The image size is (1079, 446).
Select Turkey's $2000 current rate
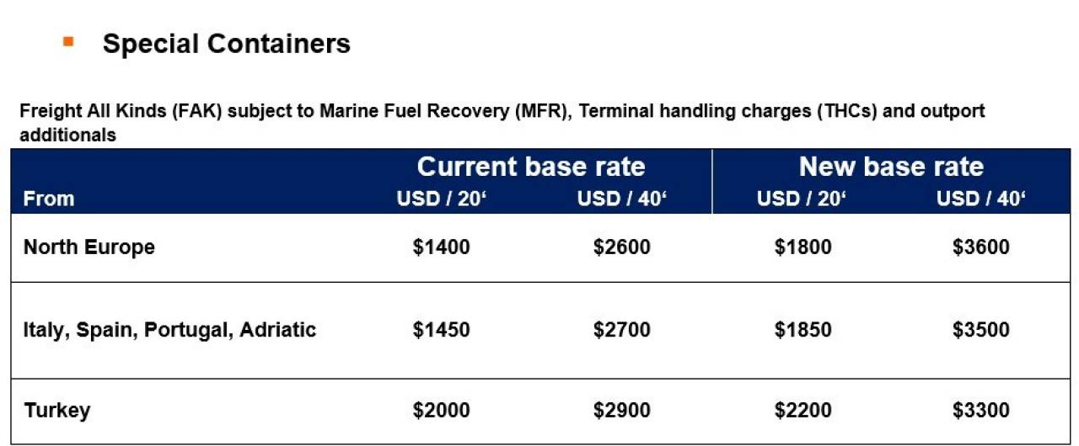(442, 411)
